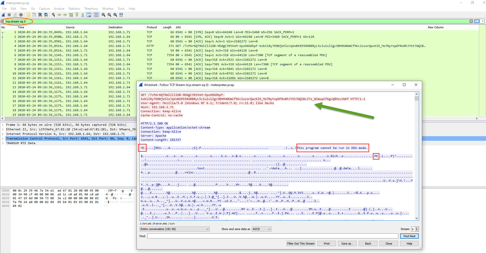
Task: Click Filter Out This Stream button
Action: [x=301, y=244]
